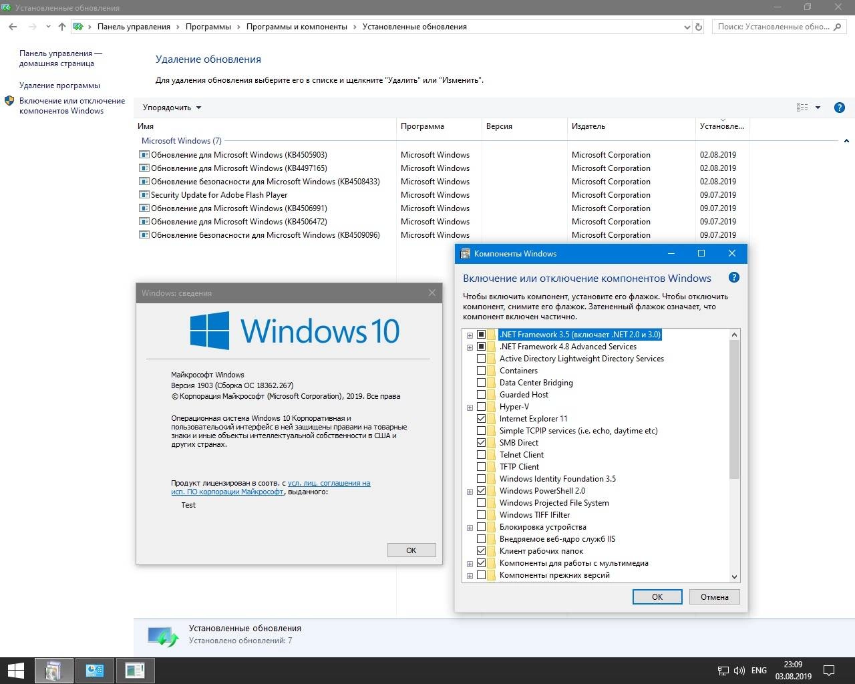The height and width of the screenshot is (684, 855).
Task: Click the folder icon next to Hyper-V
Action: 492,406
